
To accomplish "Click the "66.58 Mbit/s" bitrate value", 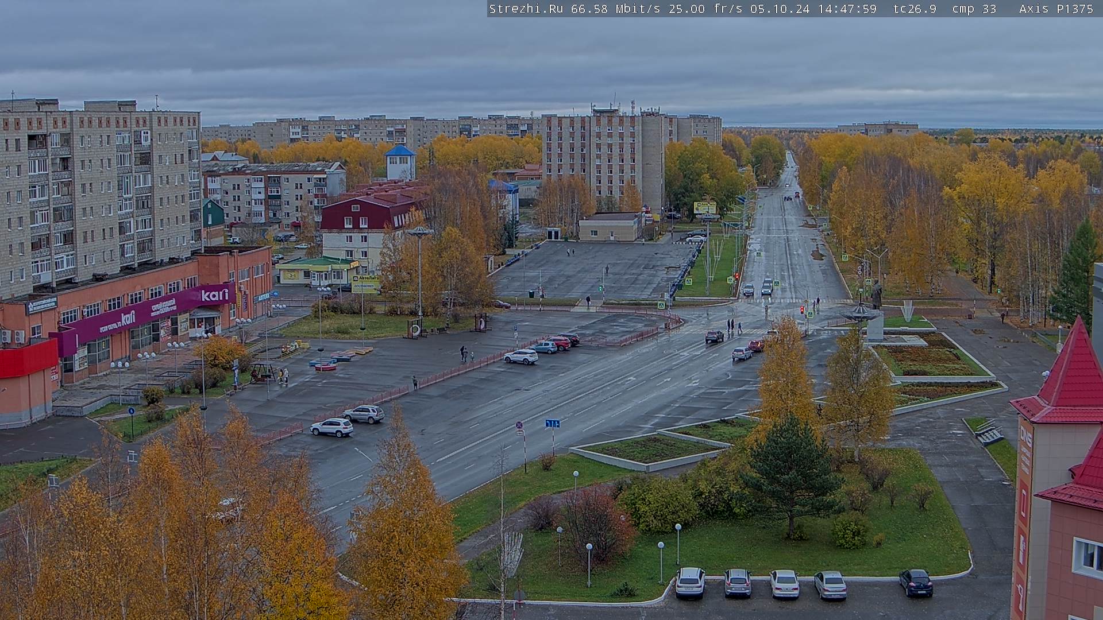I will point(615,9).
